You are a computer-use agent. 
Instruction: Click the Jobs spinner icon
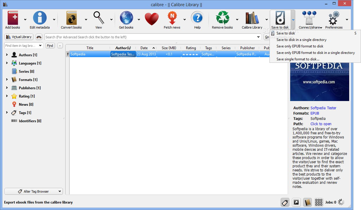[x=341, y=202]
